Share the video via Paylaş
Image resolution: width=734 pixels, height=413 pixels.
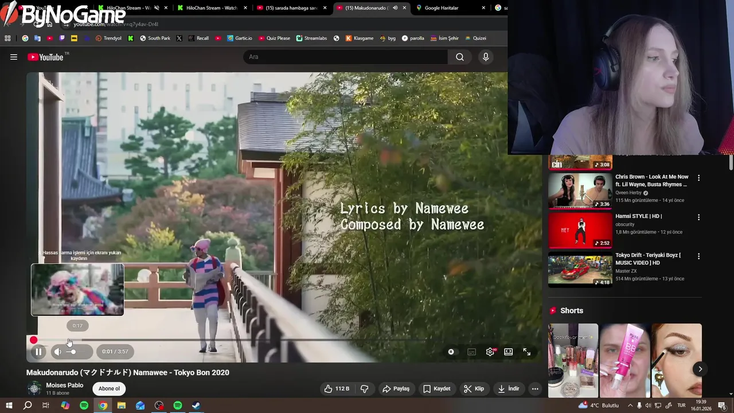pos(396,388)
